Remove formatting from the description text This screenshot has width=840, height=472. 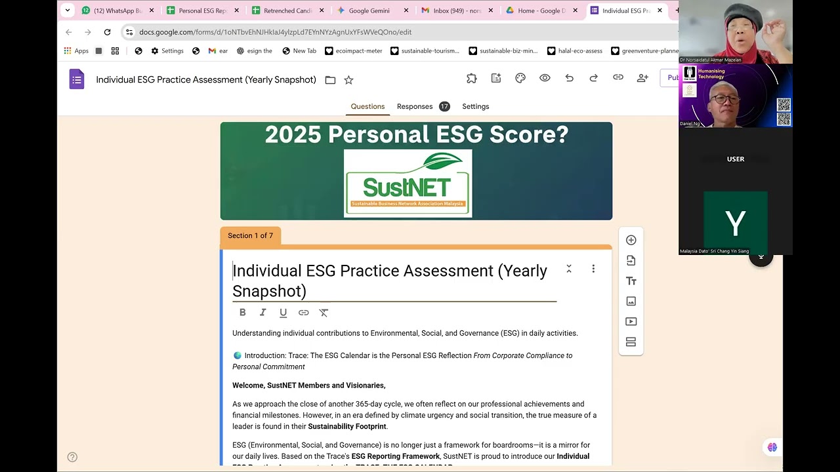tap(324, 313)
